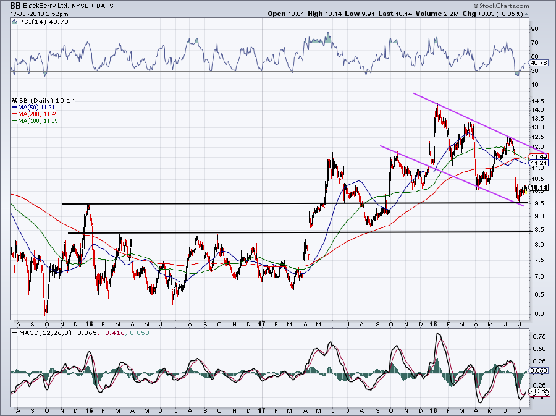The height and width of the screenshot is (416, 556).
Task: Click the BlackBerry Ltd. company name
Action: point(47,6)
